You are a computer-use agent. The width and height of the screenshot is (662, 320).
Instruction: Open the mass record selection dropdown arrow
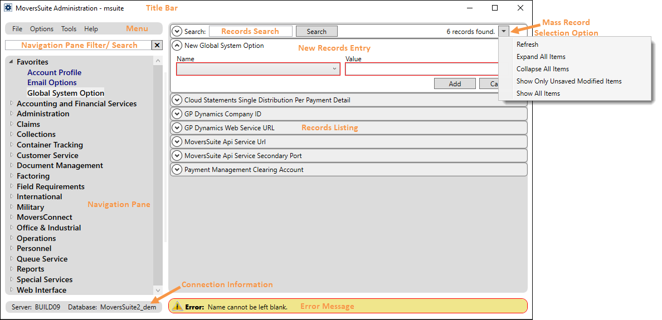point(504,31)
